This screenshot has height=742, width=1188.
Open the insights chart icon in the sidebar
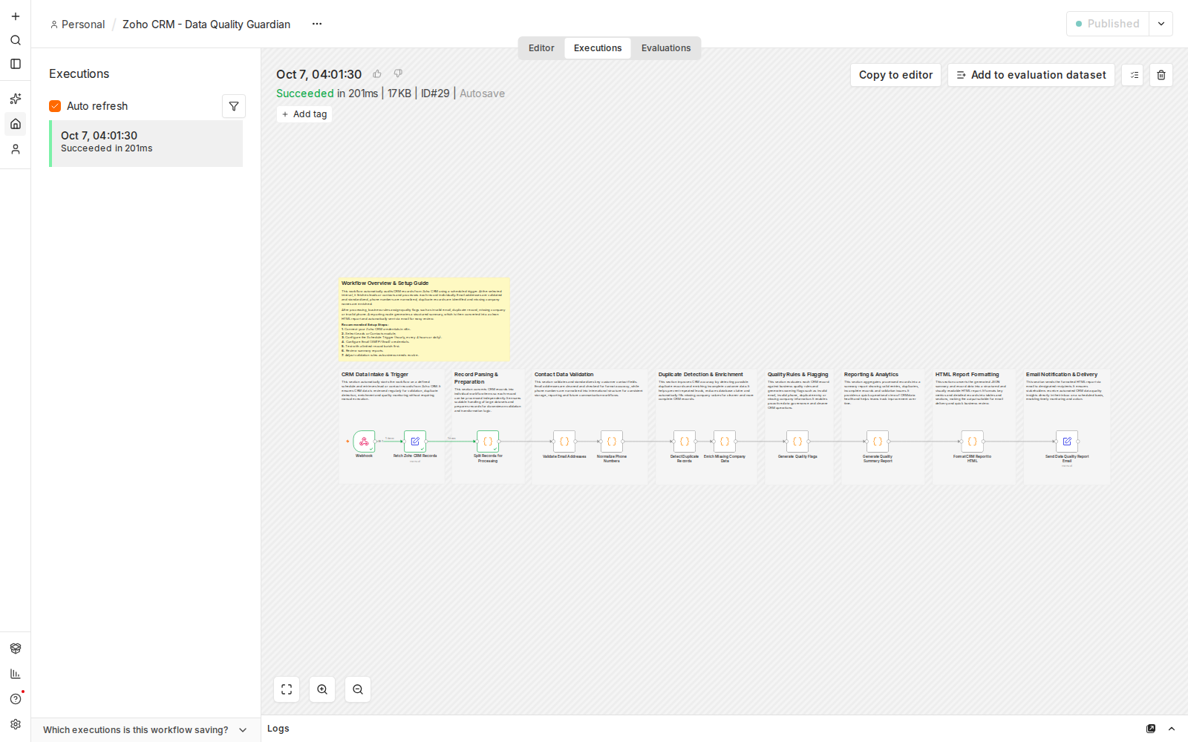pyautogui.click(x=15, y=674)
